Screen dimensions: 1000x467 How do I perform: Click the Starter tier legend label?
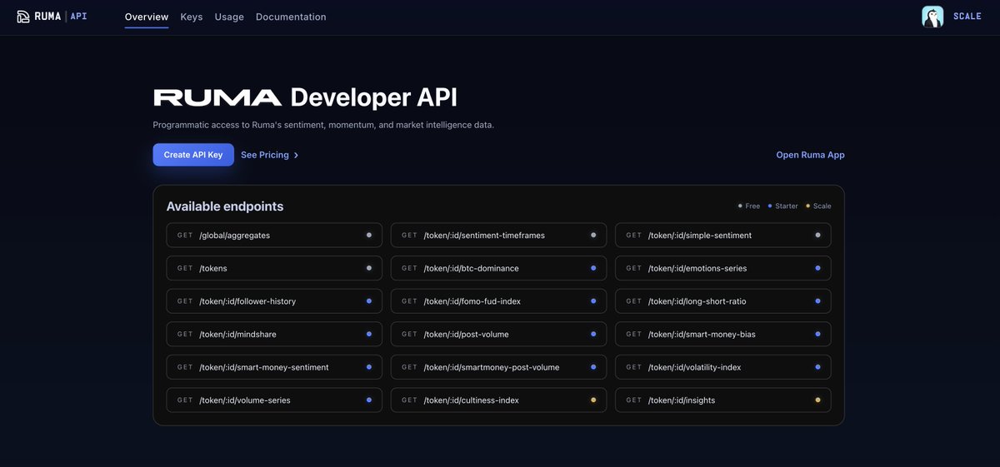point(787,206)
